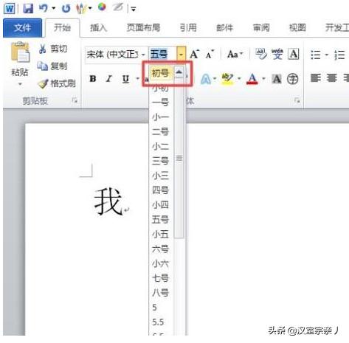349x343 pixels.
Task: Open the 文件 menu tab
Action: pos(22,27)
